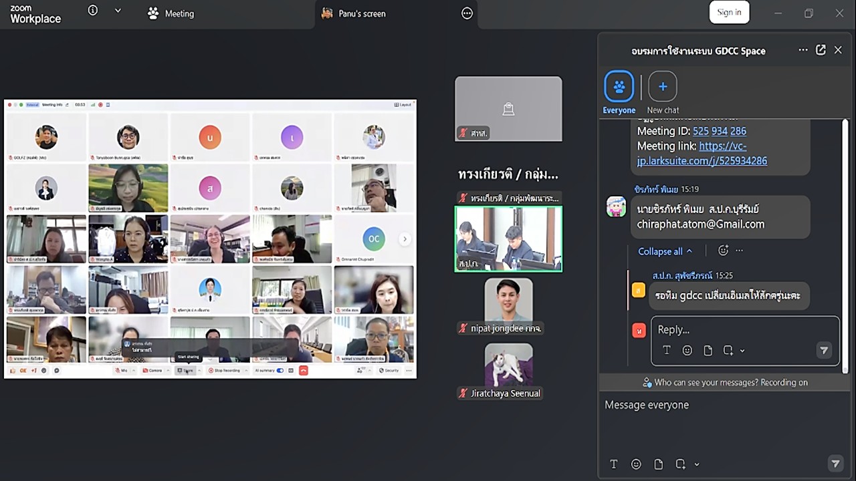Collapse all thread replies

665,251
